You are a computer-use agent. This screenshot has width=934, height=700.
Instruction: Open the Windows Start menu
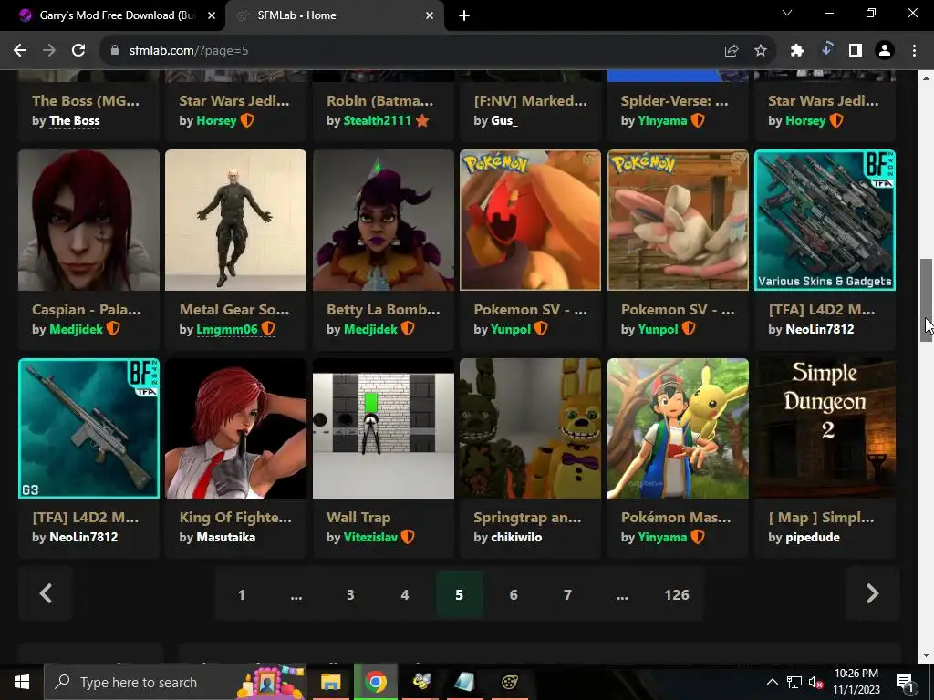[x=22, y=682]
